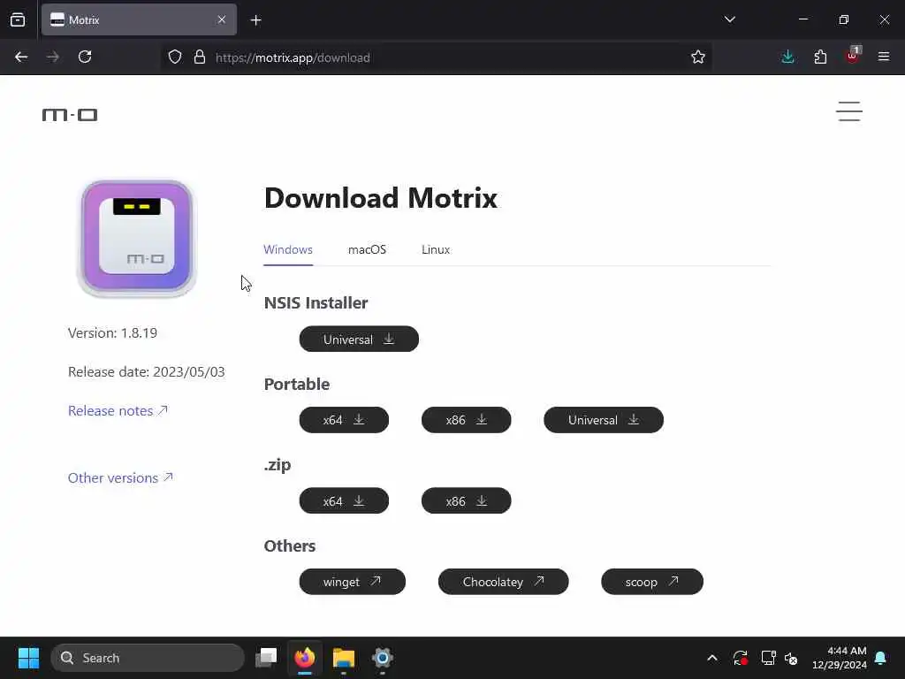Open Firefox View from the tab bar
Viewport: 905px width, 679px height.
pyautogui.click(x=18, y=19)
